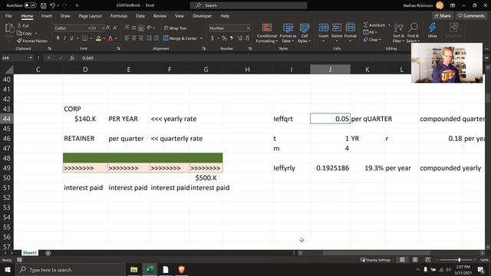
Task: Switch to the Page Layout tab
Action: pos(91,16)
